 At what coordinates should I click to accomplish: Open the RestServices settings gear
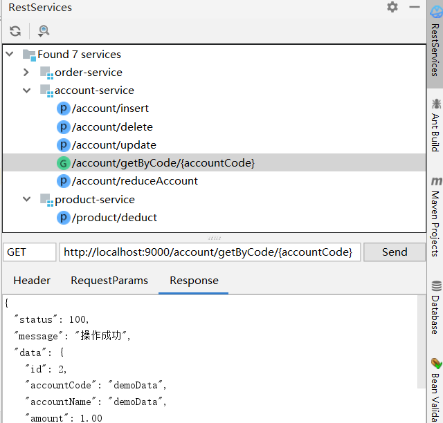click(x=392, y=8)
